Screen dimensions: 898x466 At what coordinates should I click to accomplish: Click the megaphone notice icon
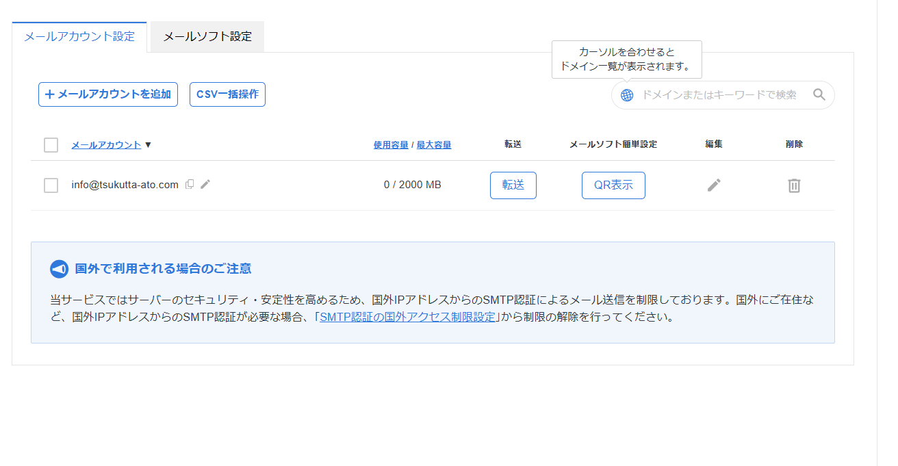tap(60, 269)
